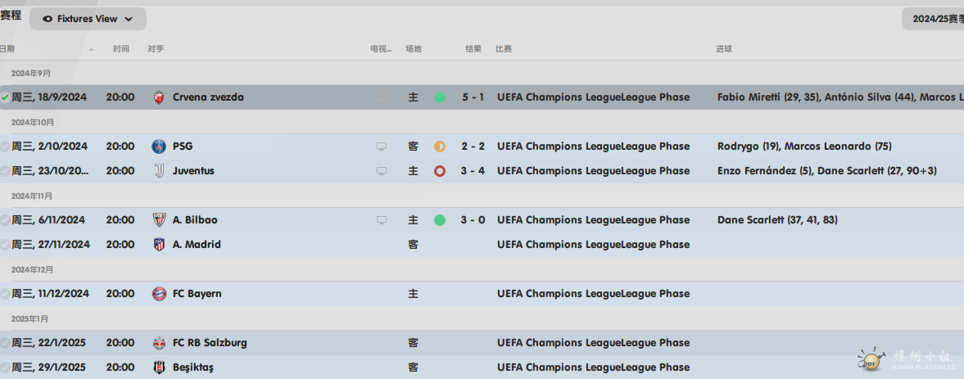Click the FC Bayern club badge
This screenshot has width=964, height=379.
coord(159,294)
